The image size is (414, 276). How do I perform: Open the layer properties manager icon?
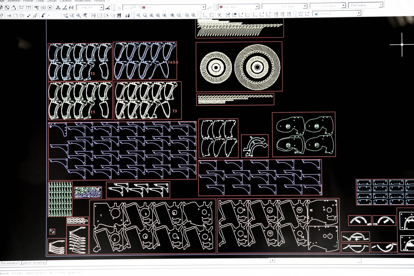coord(119,7)
